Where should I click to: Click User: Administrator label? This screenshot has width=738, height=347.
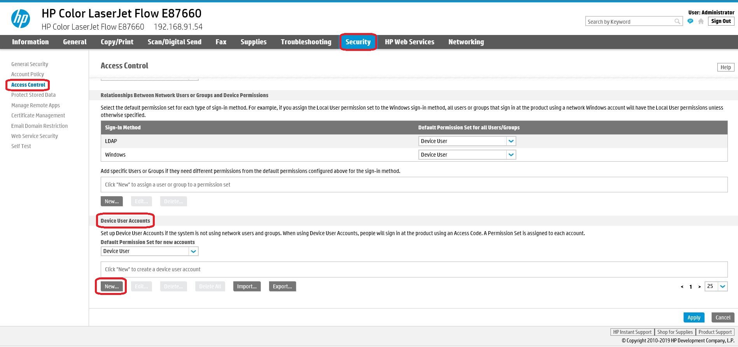click(x=711, y=12)
